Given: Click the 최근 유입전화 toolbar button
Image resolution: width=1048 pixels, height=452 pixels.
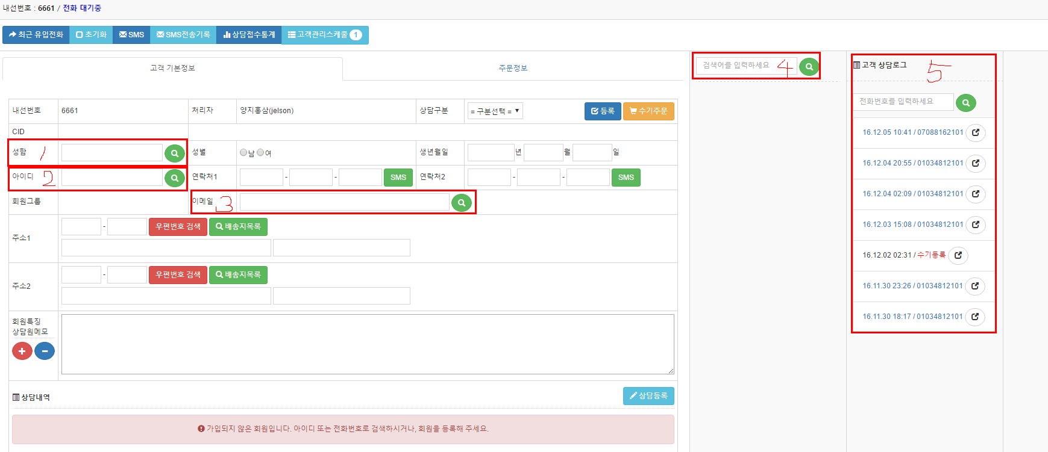Looking at the screenshot, I should (36, 35).
